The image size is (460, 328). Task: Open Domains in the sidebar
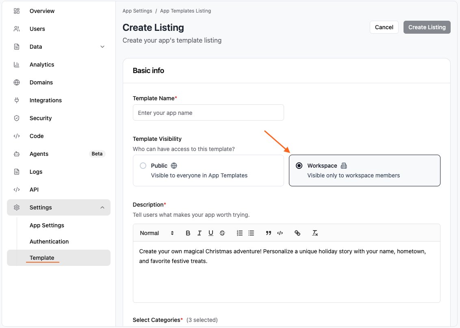[x=41, y=83]
